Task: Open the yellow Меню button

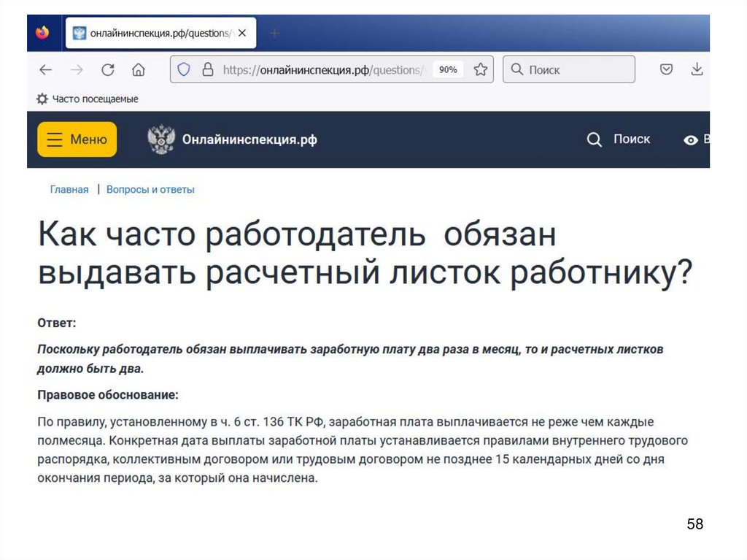Action: coord(77,139)
